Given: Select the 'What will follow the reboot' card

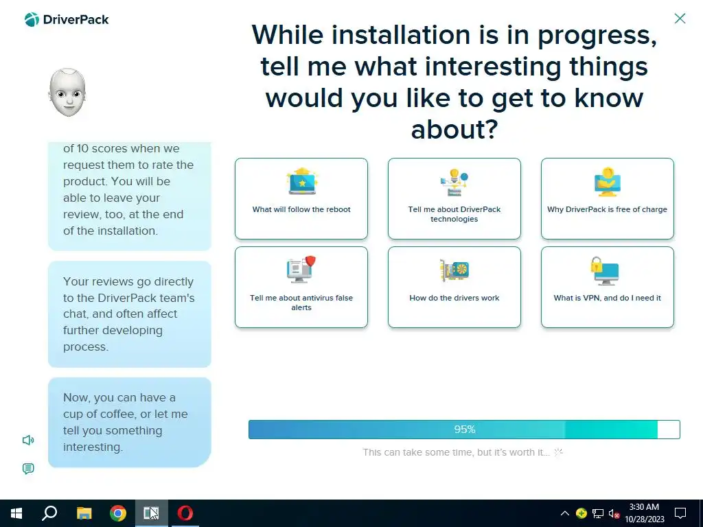Looking at the screenshot, I should point(301,198).
